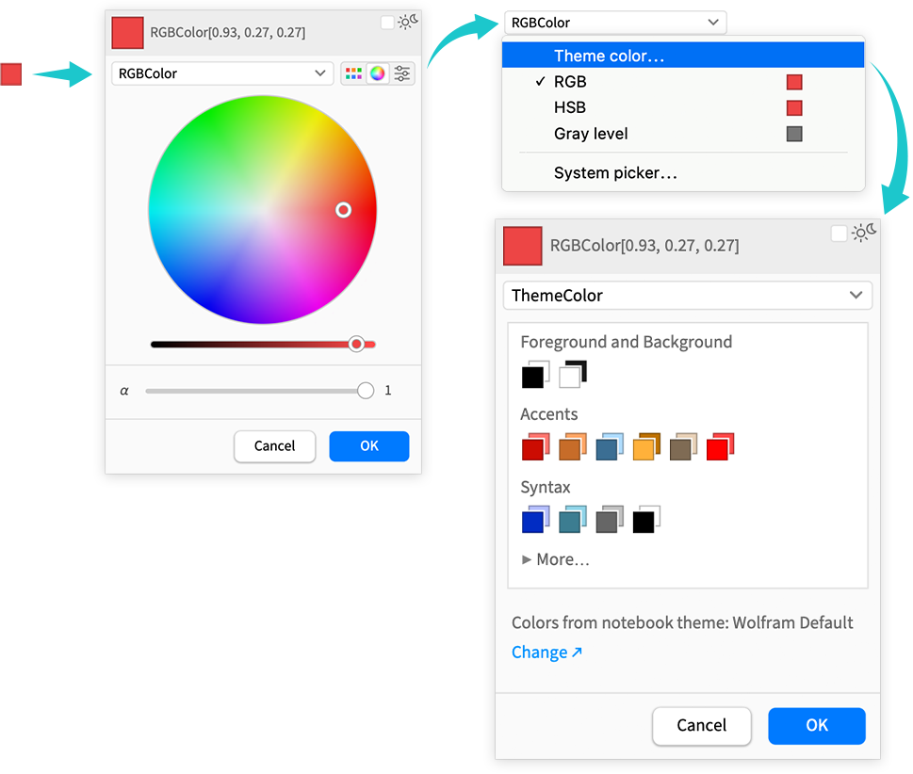Open RGBColor dropdown above the menu
Viewport: 913px width, 774px height.
[x=615, y=23]
